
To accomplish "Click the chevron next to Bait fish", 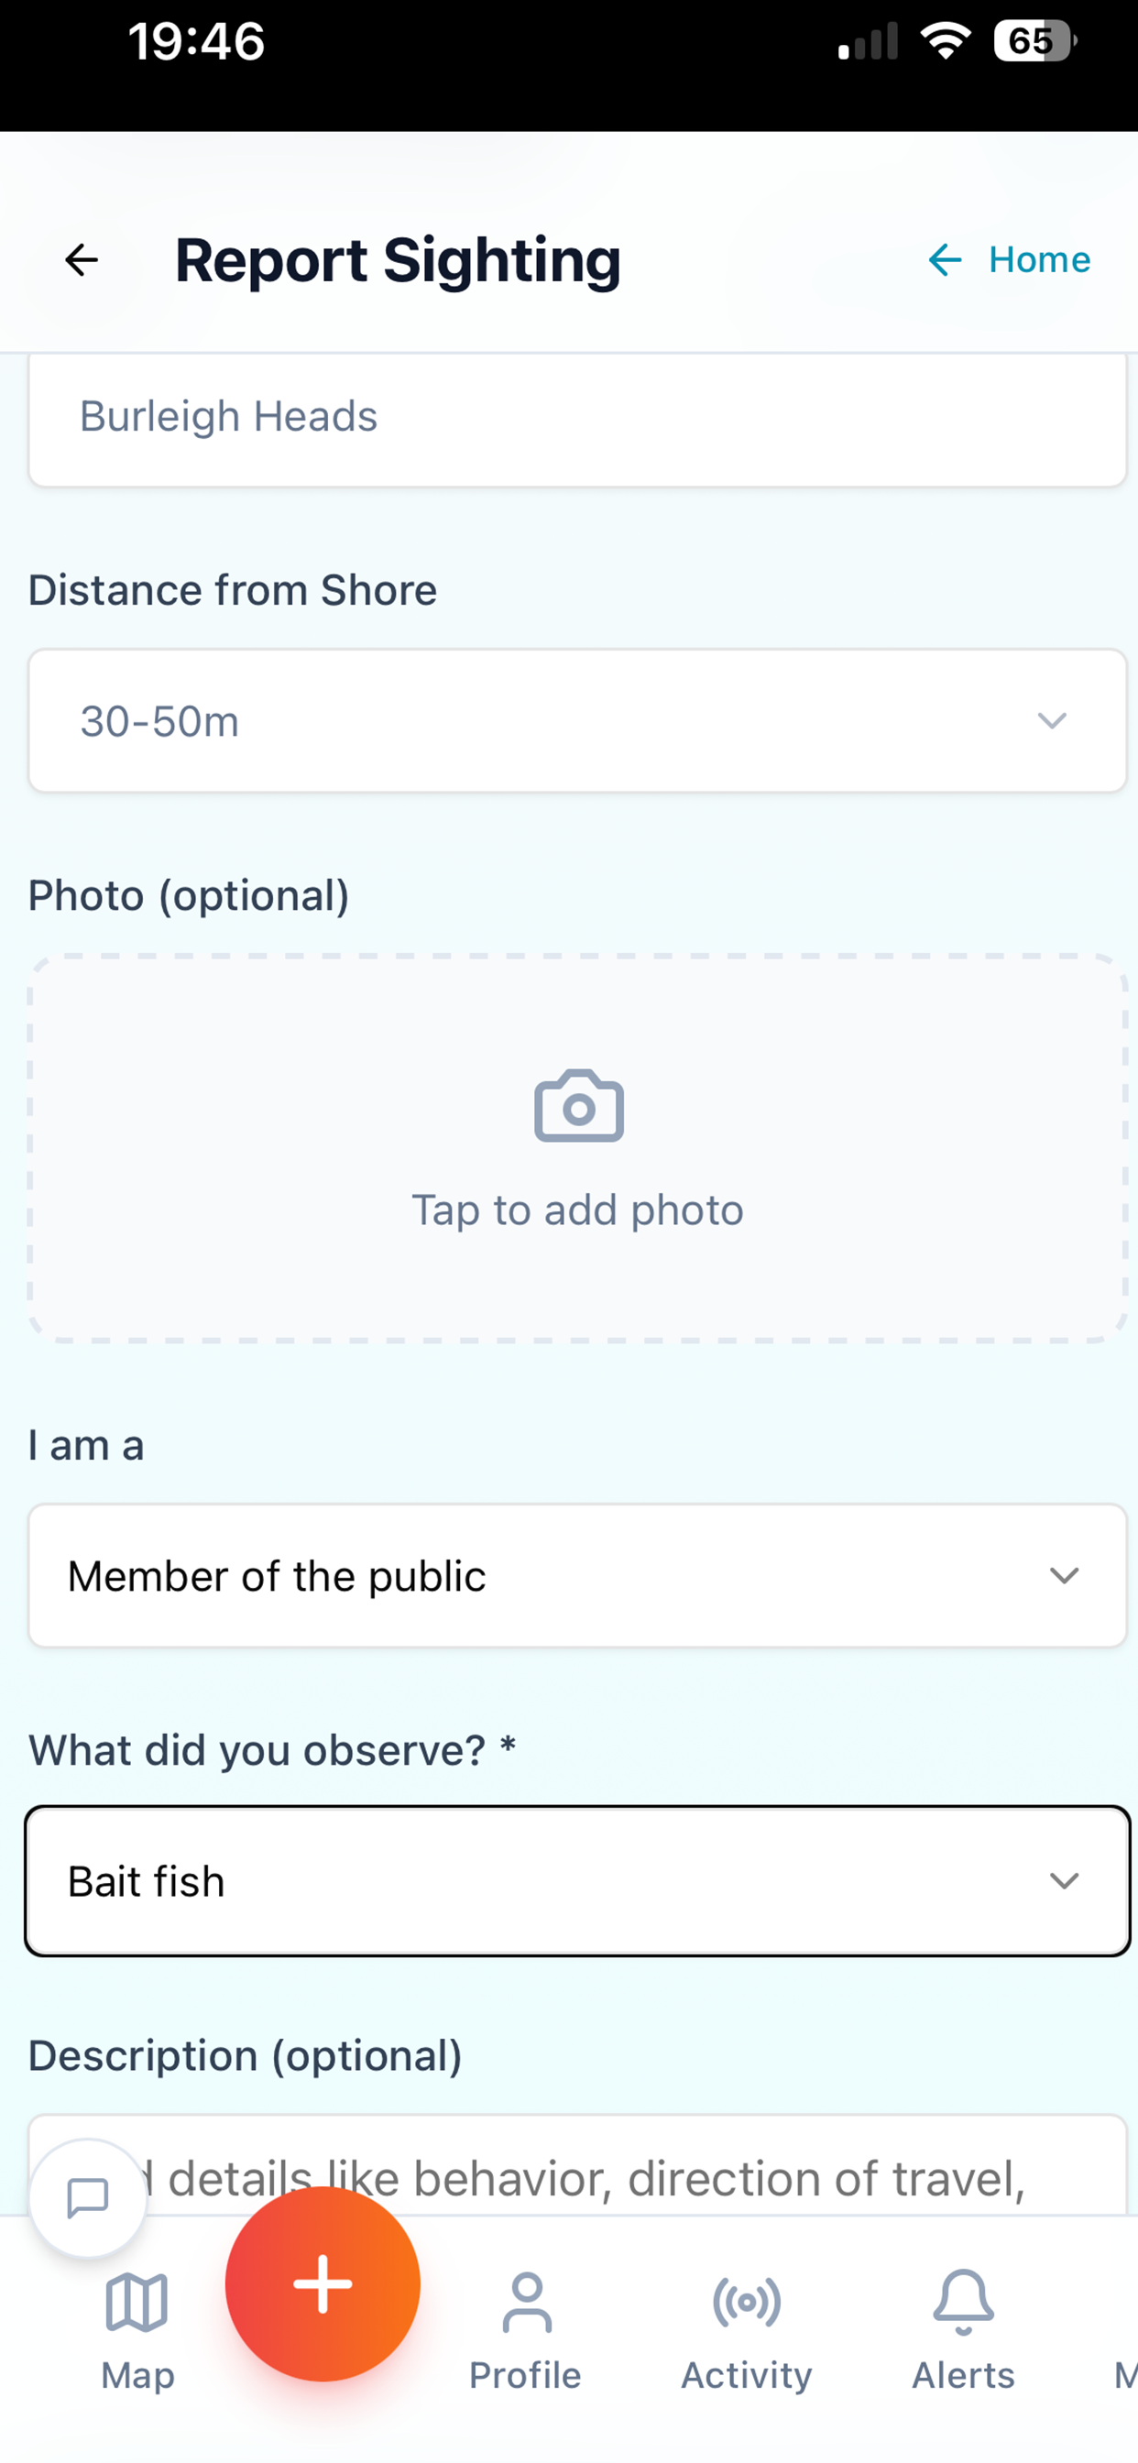I will point(1065,1881).
